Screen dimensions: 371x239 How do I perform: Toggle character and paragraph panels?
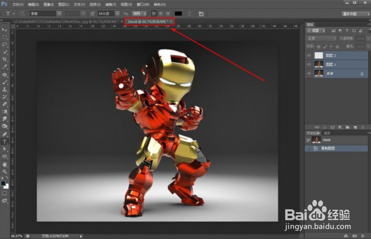point(201,14)
